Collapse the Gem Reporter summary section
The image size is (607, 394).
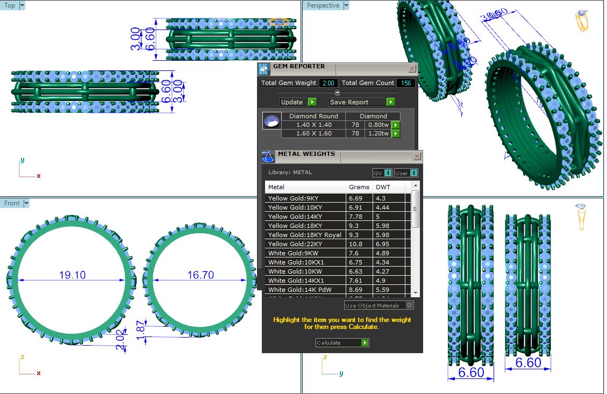coord(338,92)
